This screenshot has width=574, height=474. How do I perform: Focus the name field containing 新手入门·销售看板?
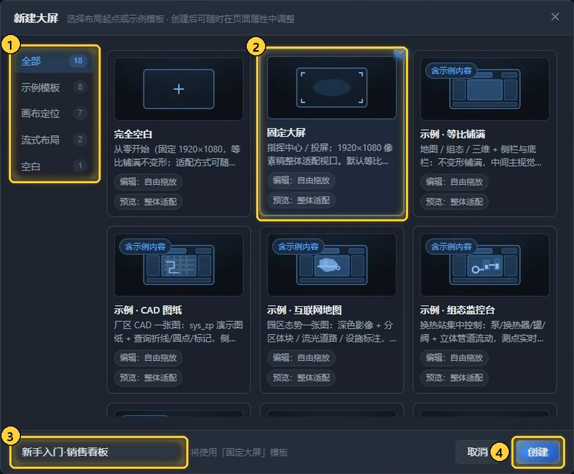(x=99, y=452)
